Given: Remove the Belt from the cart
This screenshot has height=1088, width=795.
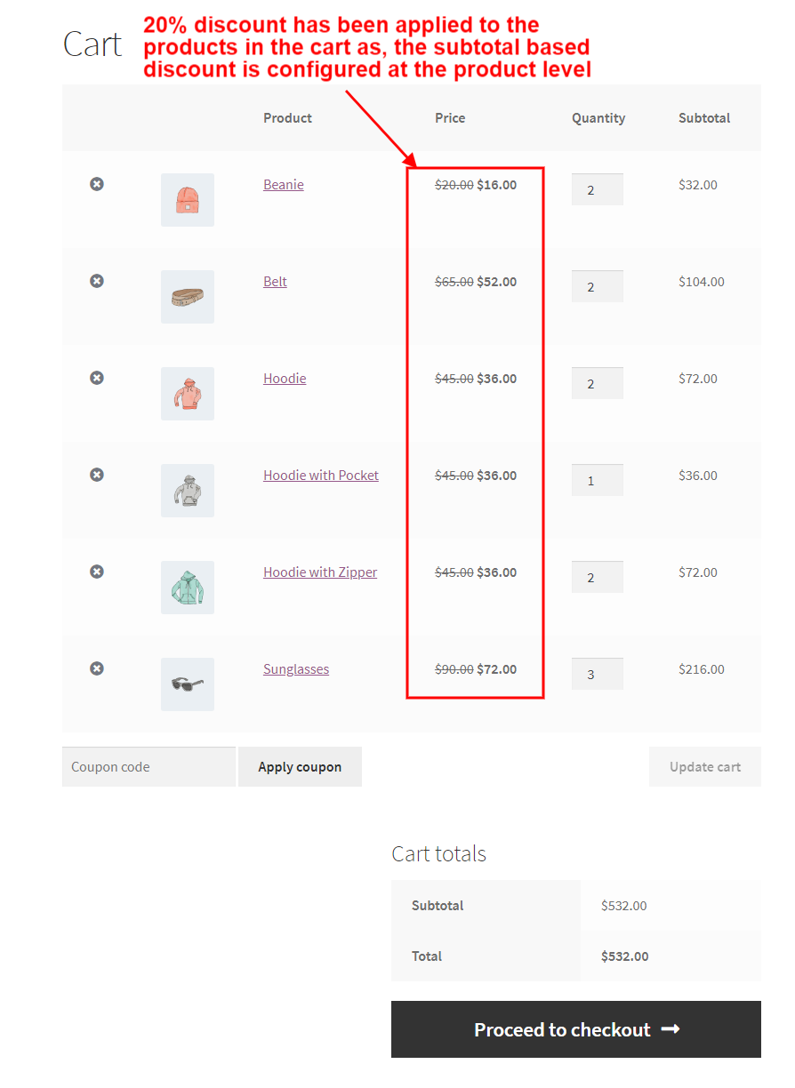Looking at the screenshot, I should pyautogui.click(x=96, y=281).
